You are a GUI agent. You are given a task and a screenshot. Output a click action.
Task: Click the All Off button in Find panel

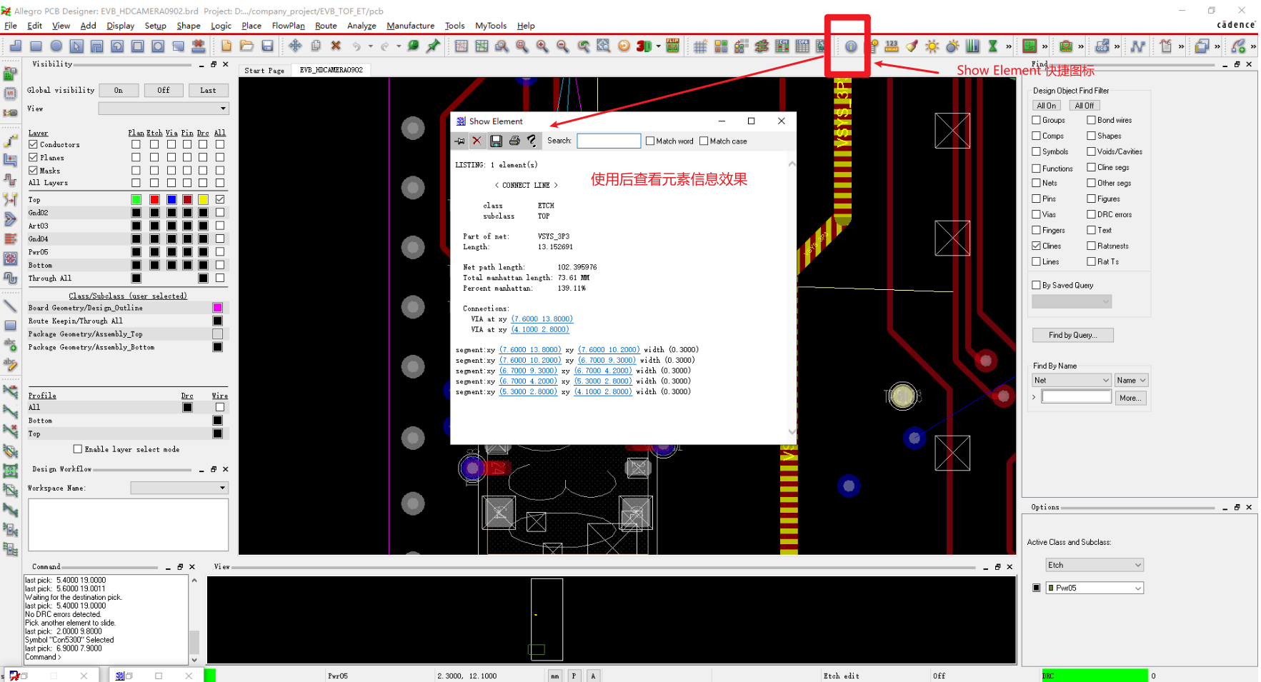[1084, 106]
